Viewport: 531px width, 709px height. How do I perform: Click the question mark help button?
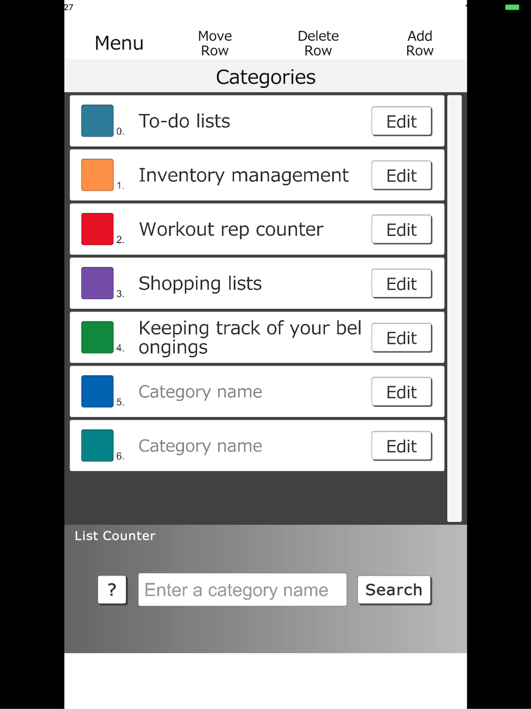(112, 590)
